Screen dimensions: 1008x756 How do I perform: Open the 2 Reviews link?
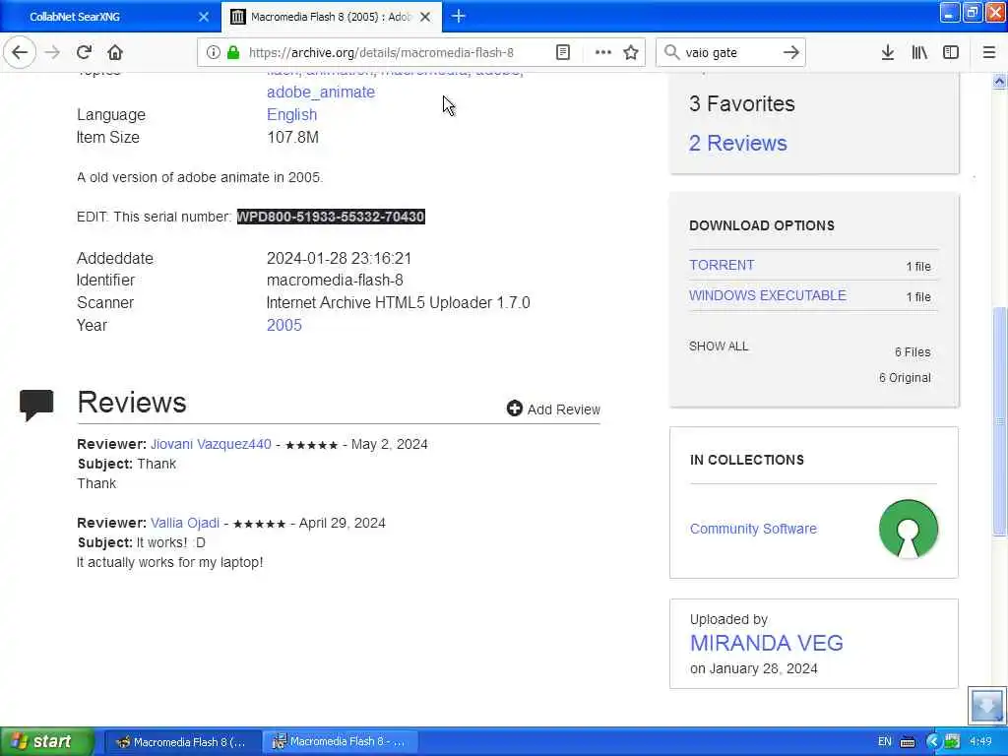click(738, 143)
